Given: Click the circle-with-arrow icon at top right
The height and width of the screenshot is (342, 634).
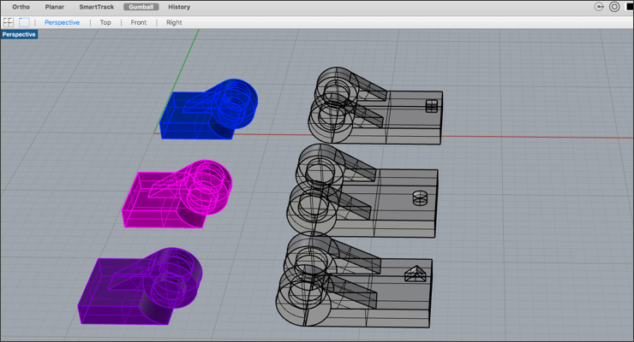Looking at the screenshot, I should (599, 7).
